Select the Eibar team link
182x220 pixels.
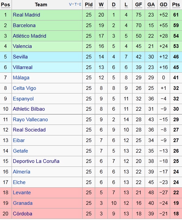coord(19,140)
